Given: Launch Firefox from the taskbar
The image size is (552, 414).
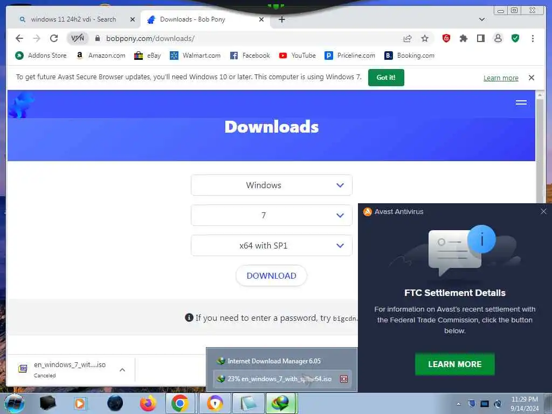Looking at the screenshot, I should coord(148,403).
